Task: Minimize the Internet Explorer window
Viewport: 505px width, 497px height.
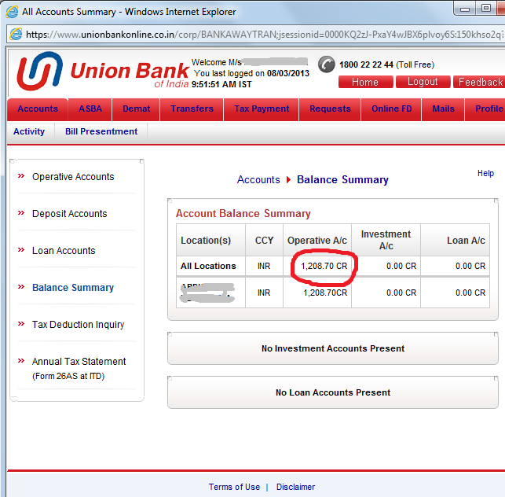Action: coord(465,9)
